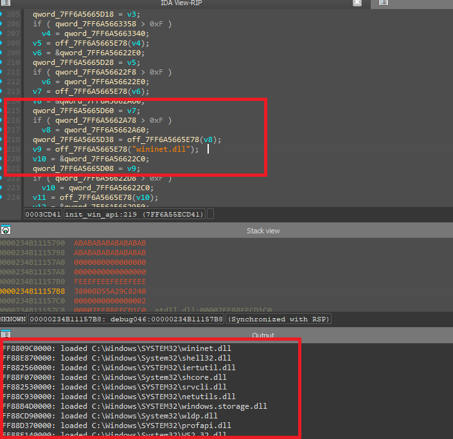Screen dimensions: 453x439
Task: Click the Stack view panel icon
Action: tap(5, 230)
